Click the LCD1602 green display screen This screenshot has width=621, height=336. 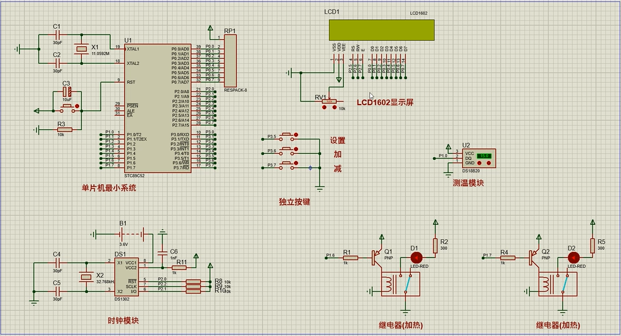tap(381, 30)
